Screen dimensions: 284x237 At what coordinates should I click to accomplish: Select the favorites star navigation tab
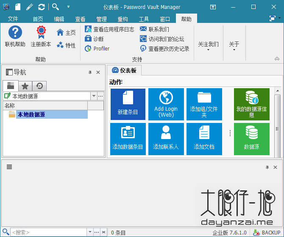[25, 86]
